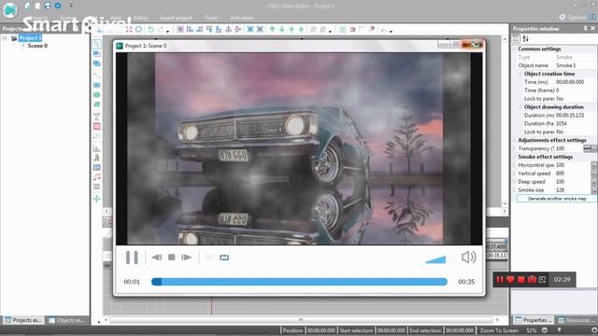Mute the preview player speaker
Image resolution: width=598 pixels, height=336 pixels.
pyautogui.click(x=468, y=258)
